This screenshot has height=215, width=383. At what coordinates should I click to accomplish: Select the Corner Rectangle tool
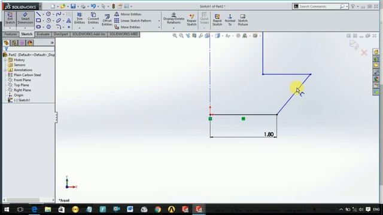38,20
